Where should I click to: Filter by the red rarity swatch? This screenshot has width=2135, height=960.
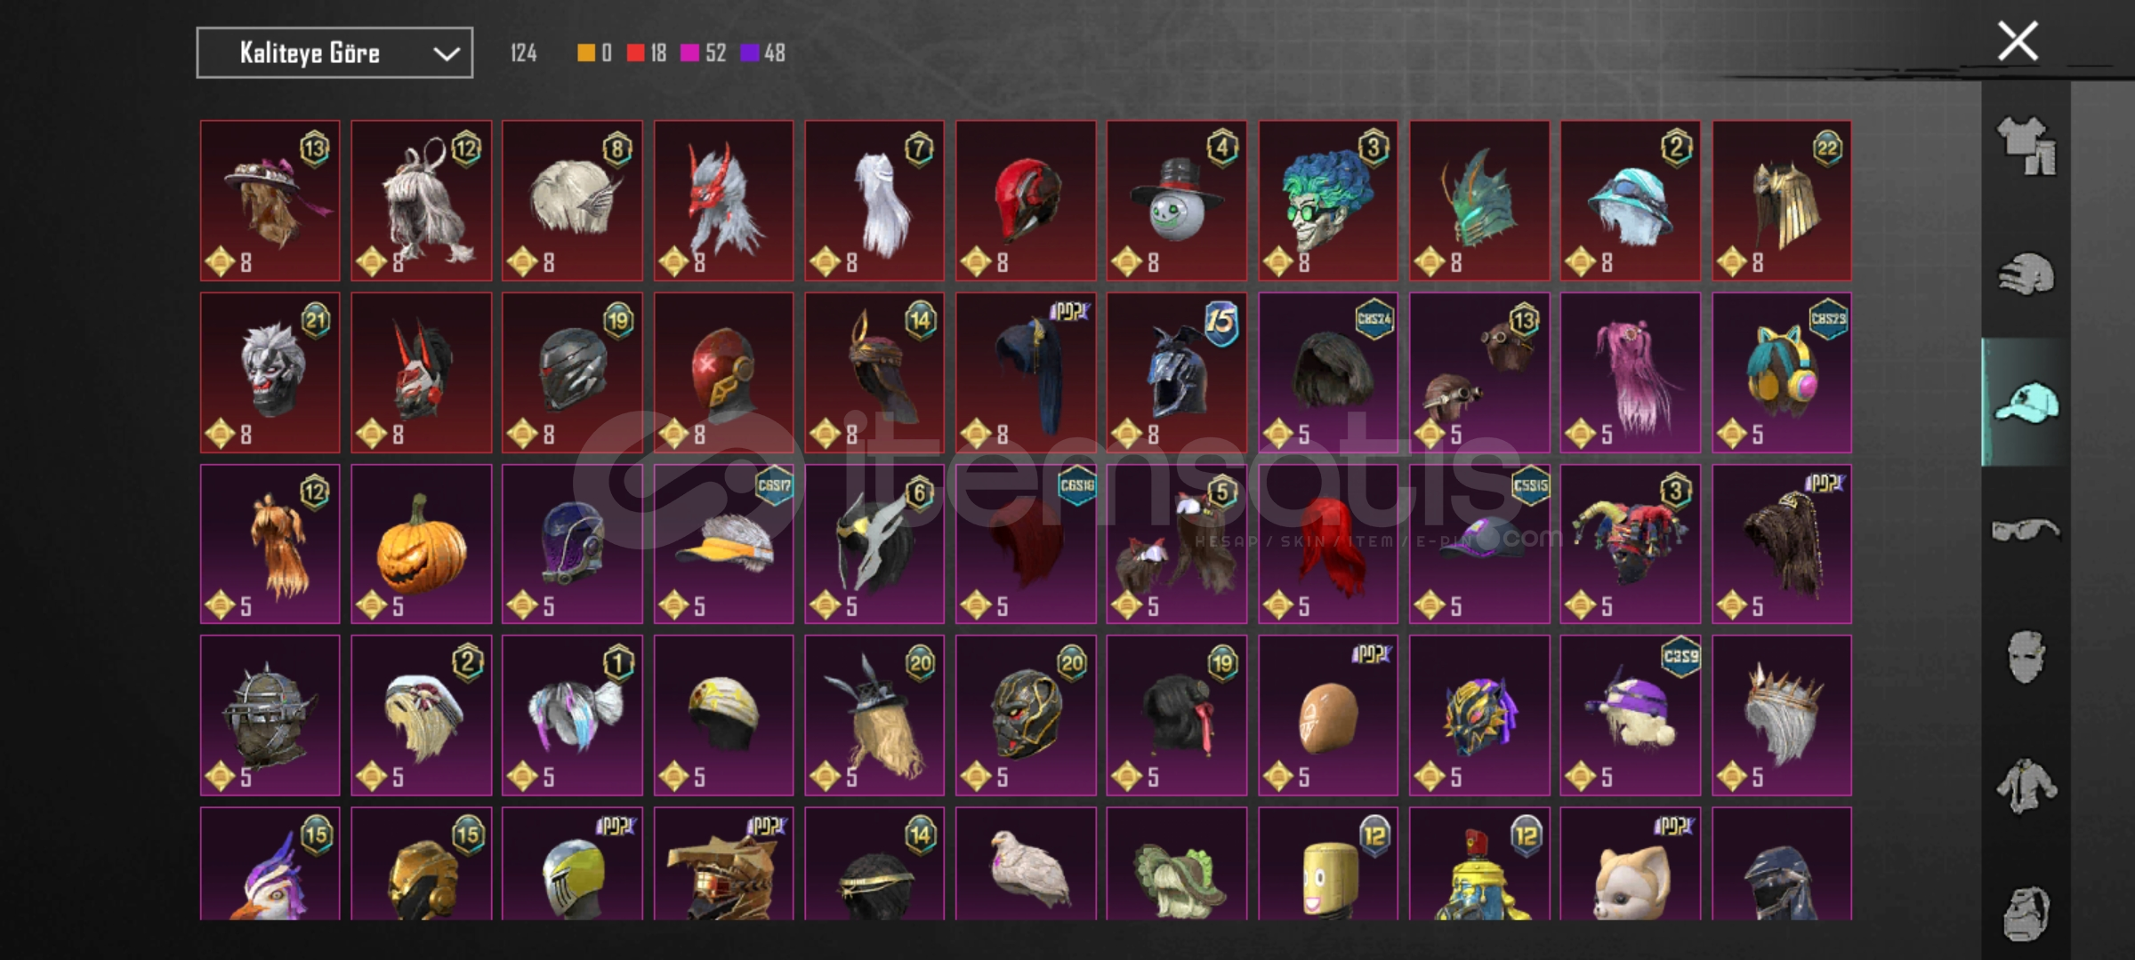click(635, 53)
